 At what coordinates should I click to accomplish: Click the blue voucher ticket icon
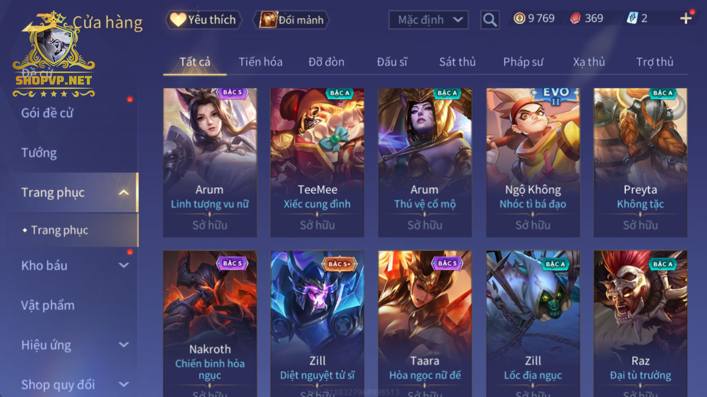pyautogui.click(x=632, y=18)
